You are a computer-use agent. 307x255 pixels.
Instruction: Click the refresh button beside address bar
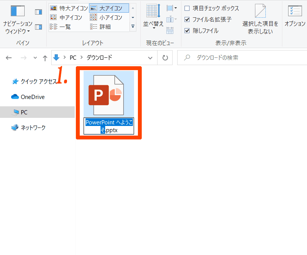(x=165, y=58)
